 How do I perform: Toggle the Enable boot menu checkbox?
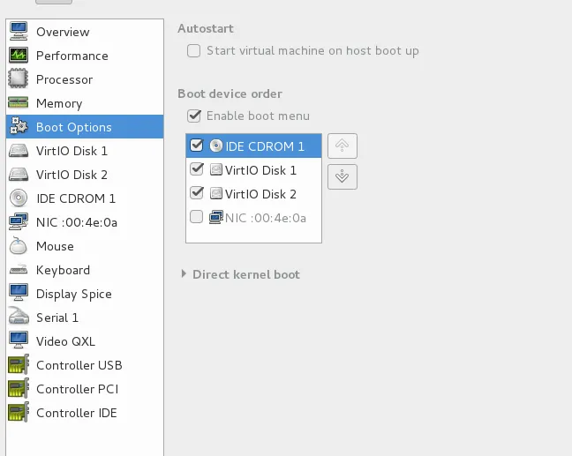point(193,116)
